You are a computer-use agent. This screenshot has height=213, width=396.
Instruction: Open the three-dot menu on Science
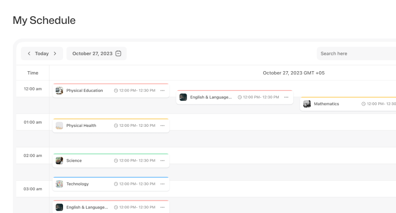(163, 161)
